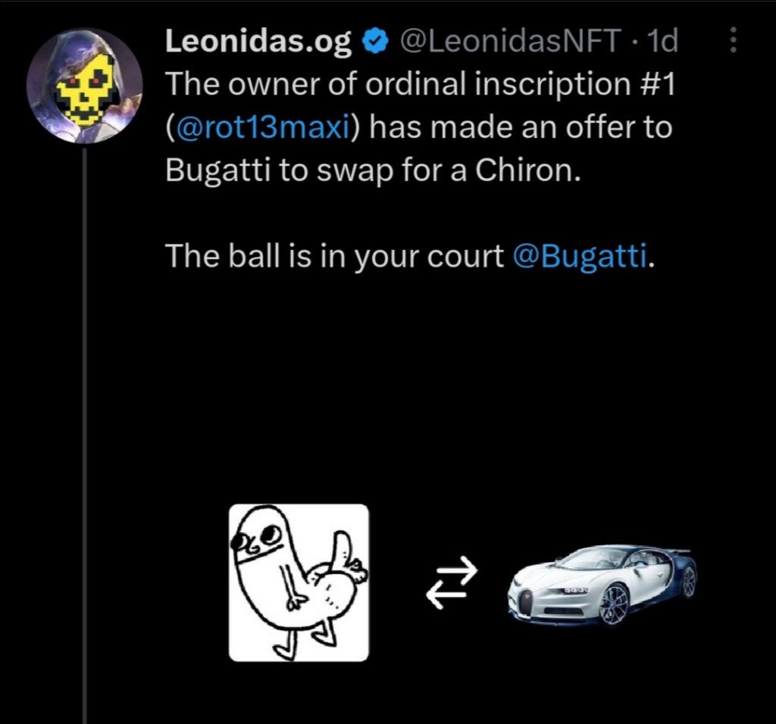This screenshot has height=724, width=776.
Task: Click the eyes of the doodle character
Action: pos(255,539)
